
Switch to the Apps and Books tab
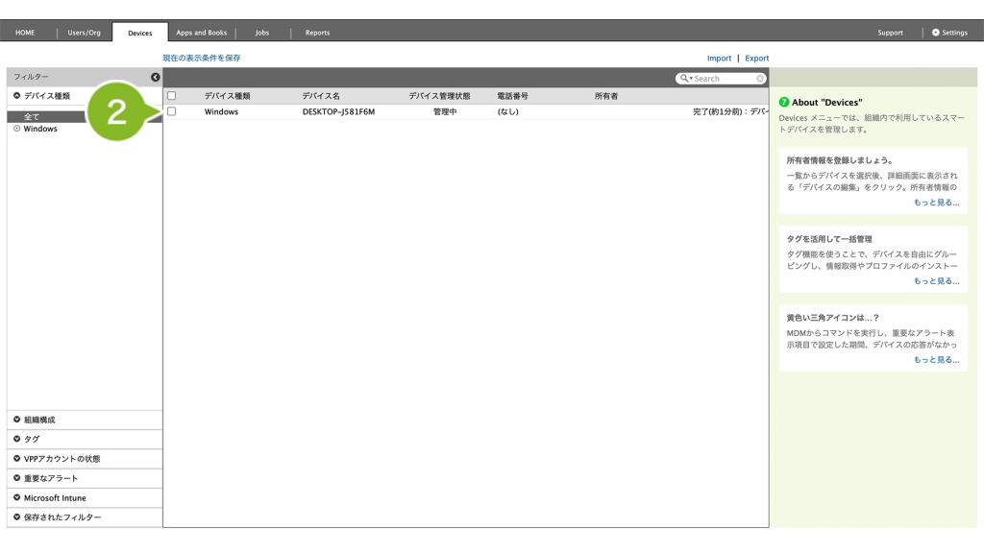pyautogui.click(x=202, y=33)
